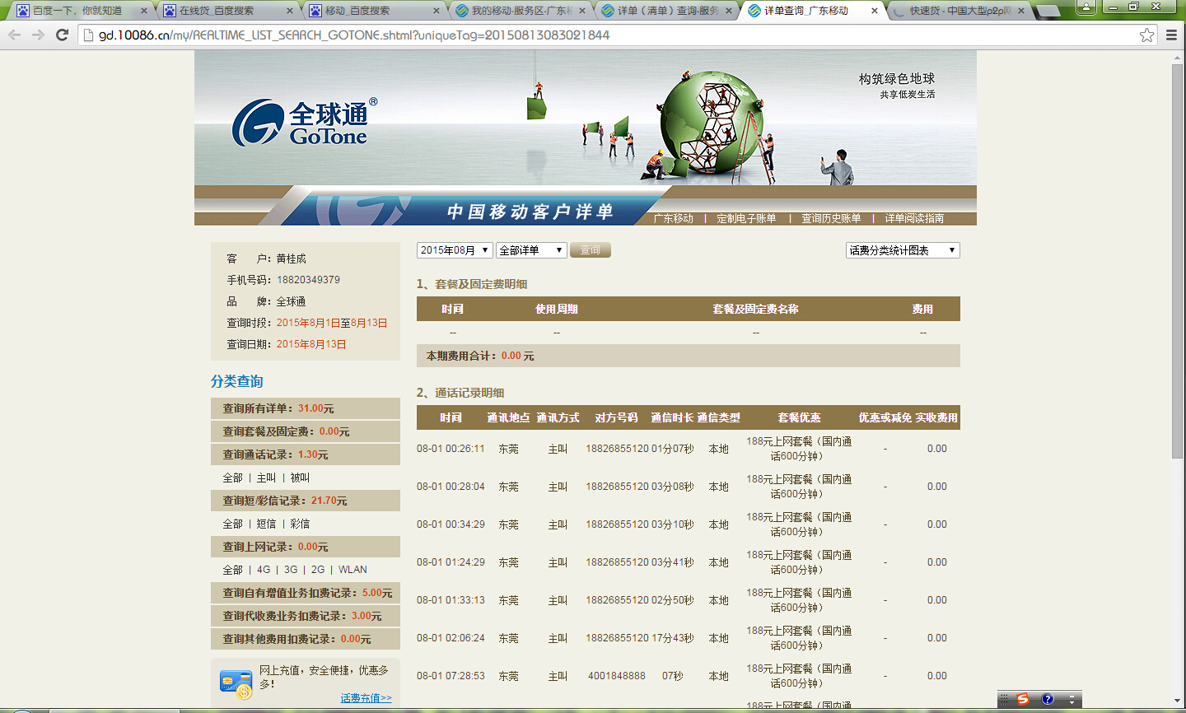
Task: Click 查询短/彩信记录 category
Action: [306, 501]
